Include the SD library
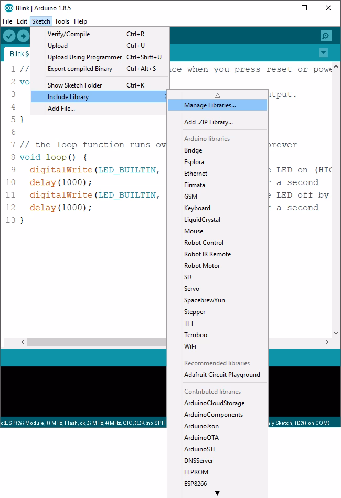Viewport: 341px width, 498px height. click(217, 277)
